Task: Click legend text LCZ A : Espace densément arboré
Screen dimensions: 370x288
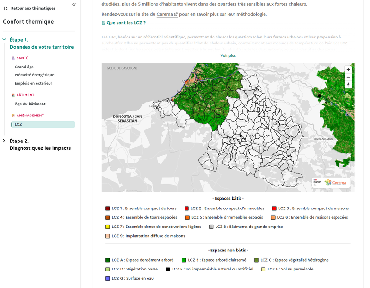Action: point(142,260)
